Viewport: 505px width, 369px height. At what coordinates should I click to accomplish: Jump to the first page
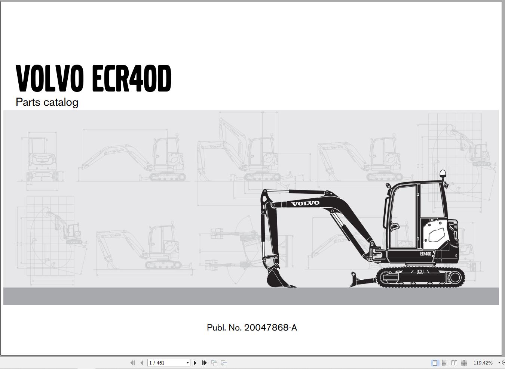(x=133, y=362)
